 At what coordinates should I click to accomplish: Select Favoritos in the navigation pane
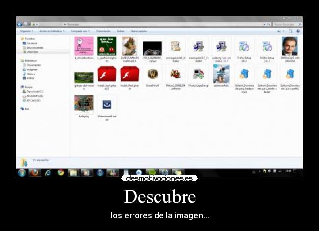28,39
